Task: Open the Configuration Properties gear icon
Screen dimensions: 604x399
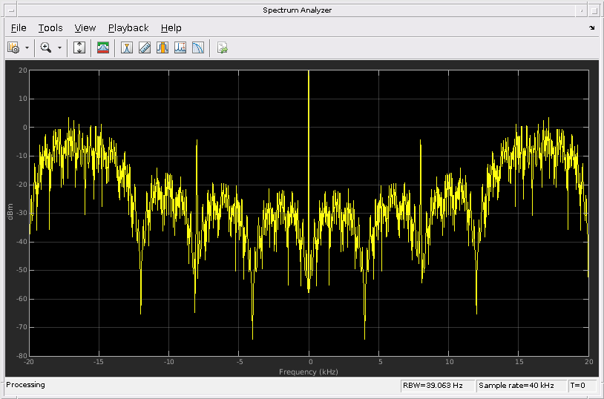Action: pyautogui.click(x=13, y=47)
